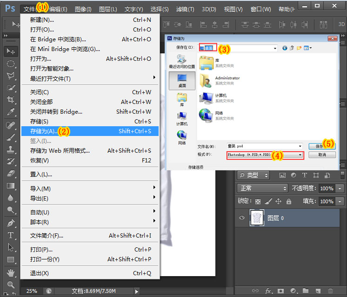Choose 新建(N) menu item

[90, 20]
